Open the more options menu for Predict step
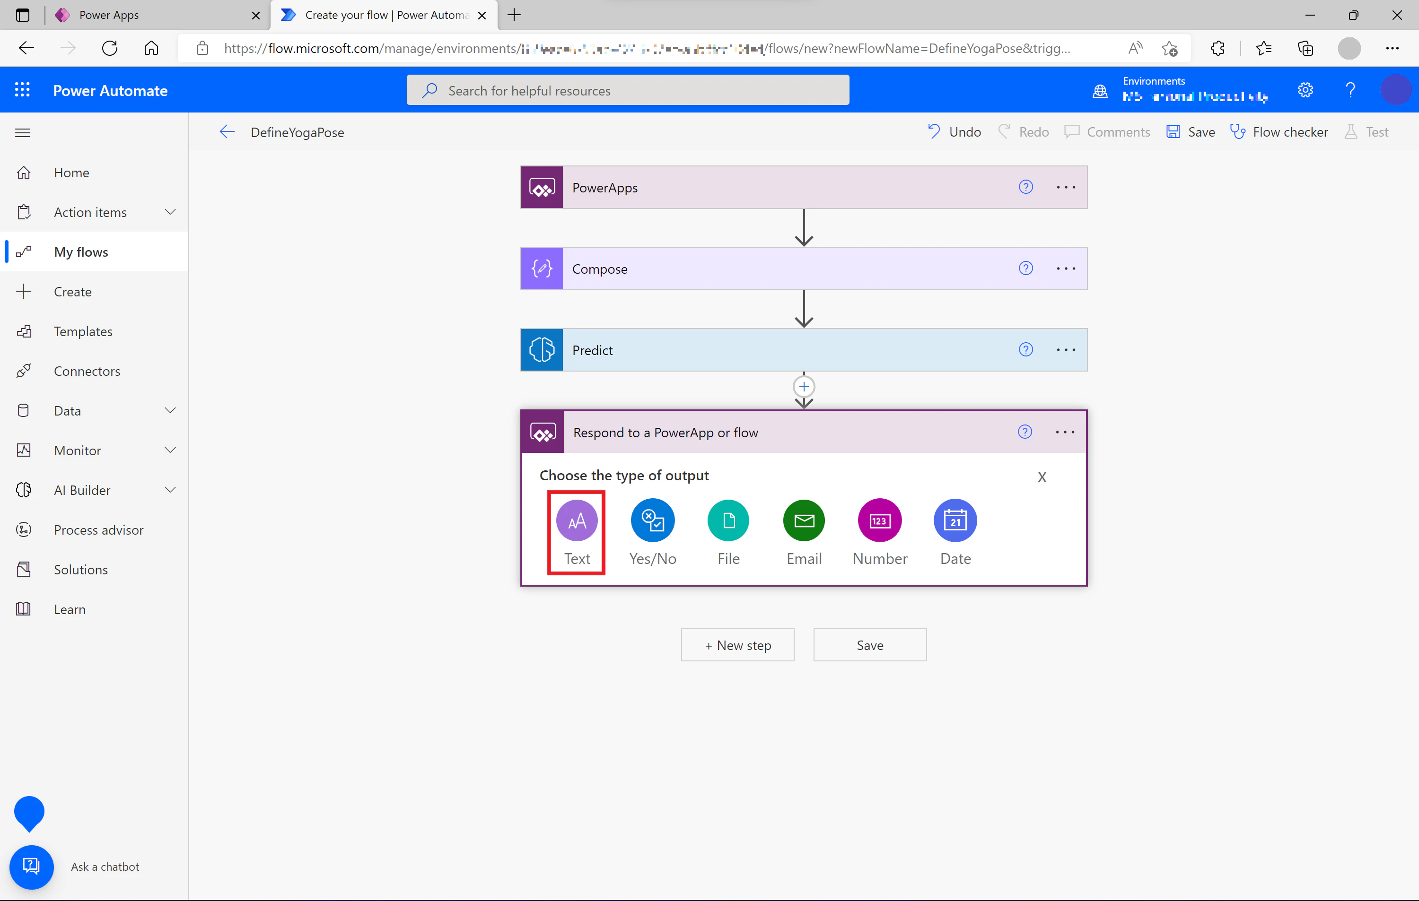 tap(1065, 350)
